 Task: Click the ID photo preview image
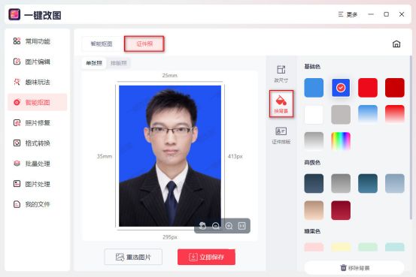(170, 155)
